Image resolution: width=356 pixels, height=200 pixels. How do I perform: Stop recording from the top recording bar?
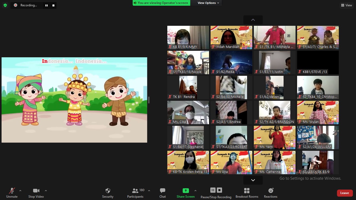(53, 5)
